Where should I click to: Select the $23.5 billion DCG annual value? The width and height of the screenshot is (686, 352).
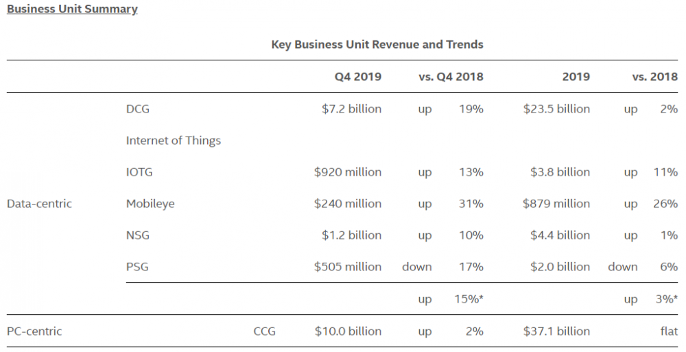coord(556,109)
